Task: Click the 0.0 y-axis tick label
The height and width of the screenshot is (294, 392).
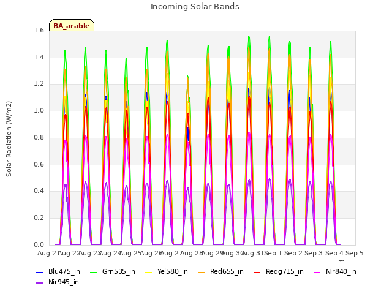Action: click(x=39, y=244)
